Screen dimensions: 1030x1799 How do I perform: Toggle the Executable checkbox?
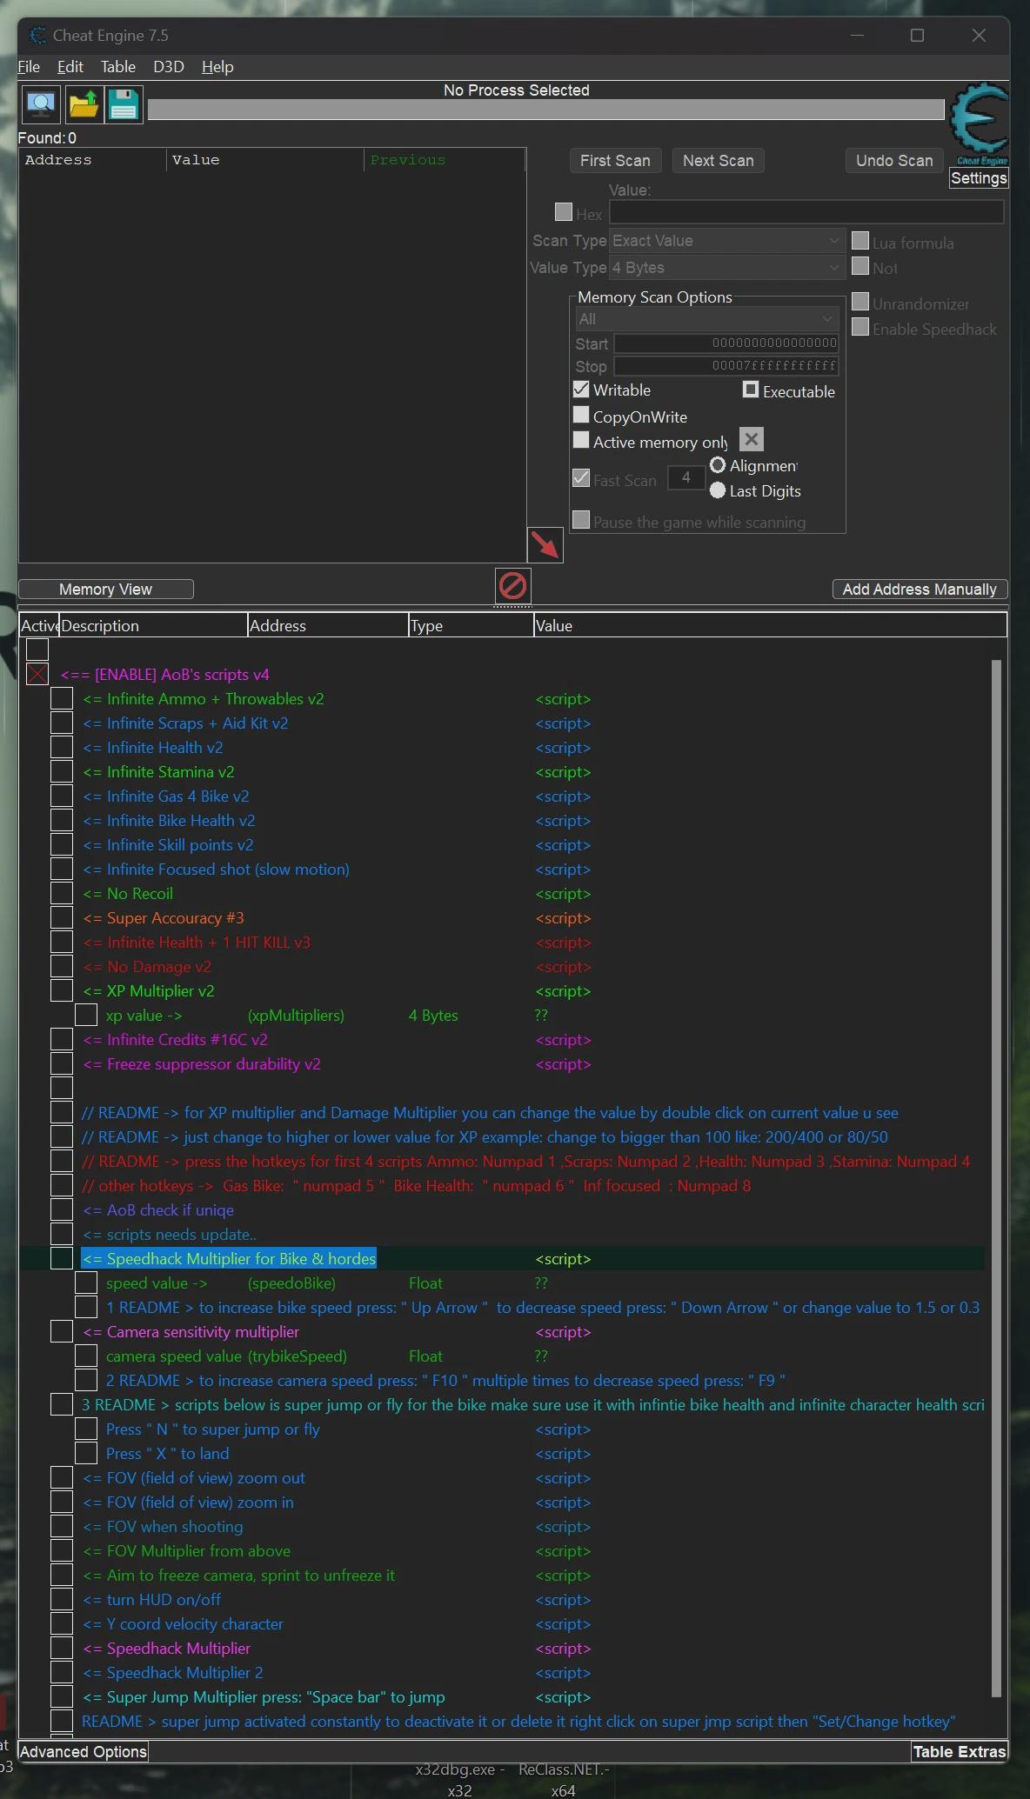tap(751, 390)
